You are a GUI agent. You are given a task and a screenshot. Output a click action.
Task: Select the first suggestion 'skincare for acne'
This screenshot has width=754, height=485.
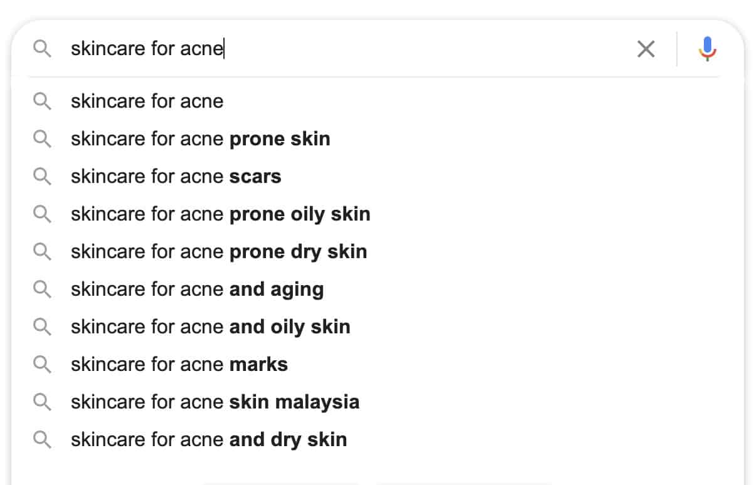pyautogui.click(x=147, y=101)
